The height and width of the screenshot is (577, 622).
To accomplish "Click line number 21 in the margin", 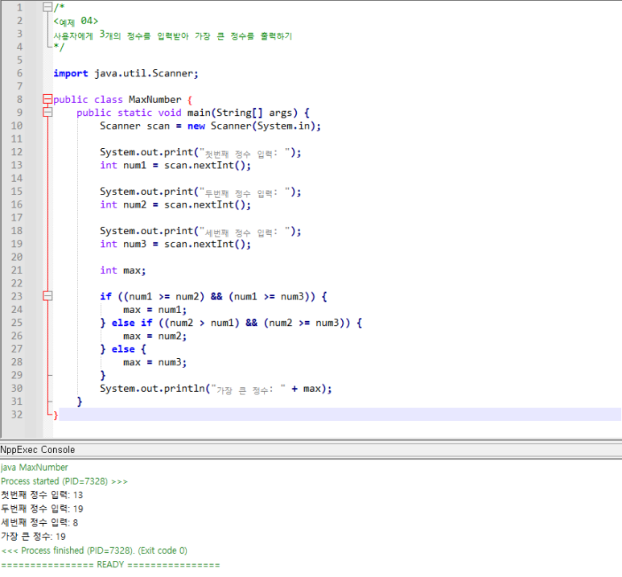I will pyautogui.click(x=17, y=270).
